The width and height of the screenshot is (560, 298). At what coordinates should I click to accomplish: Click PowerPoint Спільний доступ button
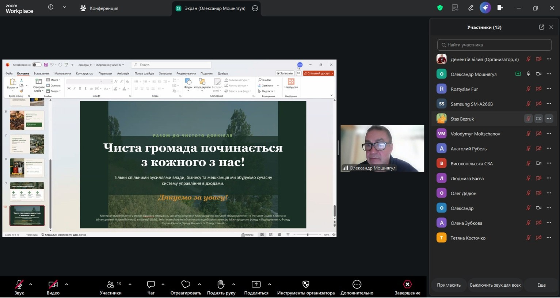(x=319, y=73)
